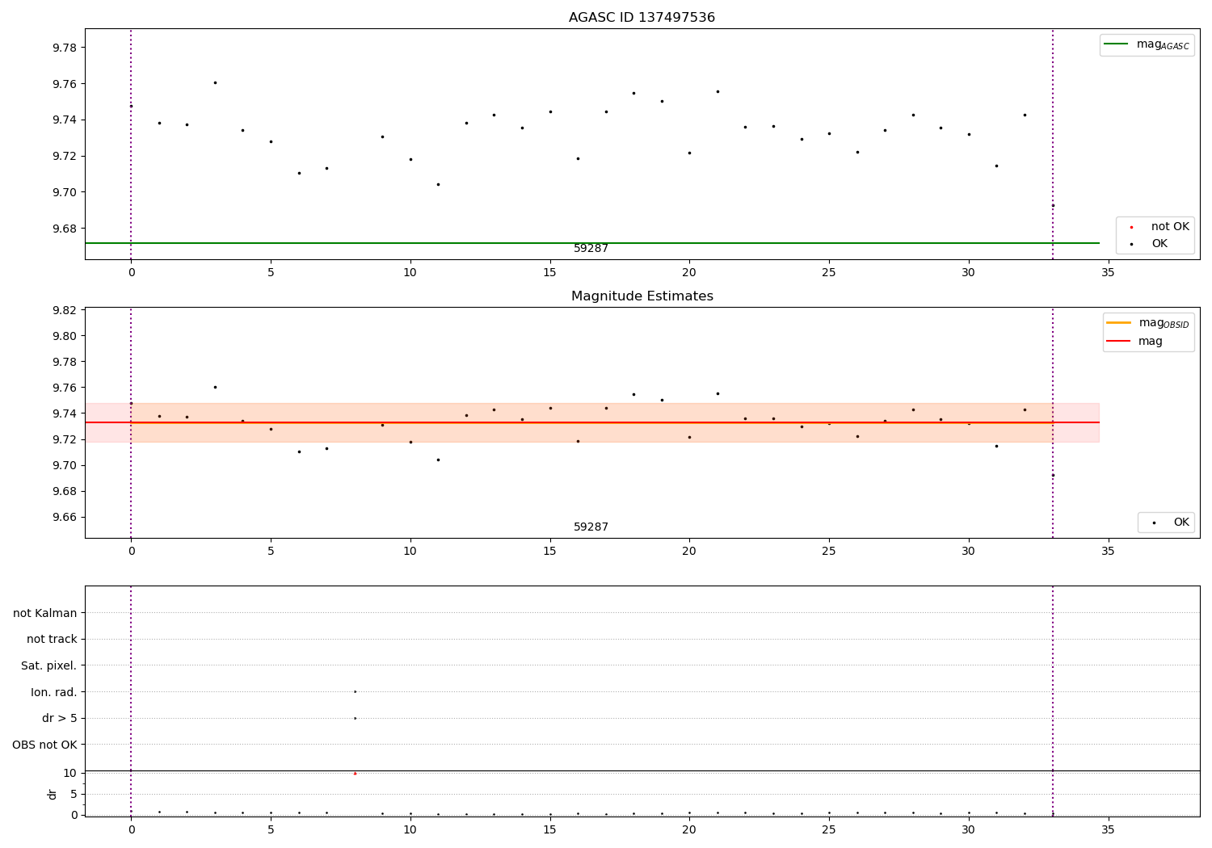Click the green mag AGASC horizontal line in the top plot

point(592,243)
